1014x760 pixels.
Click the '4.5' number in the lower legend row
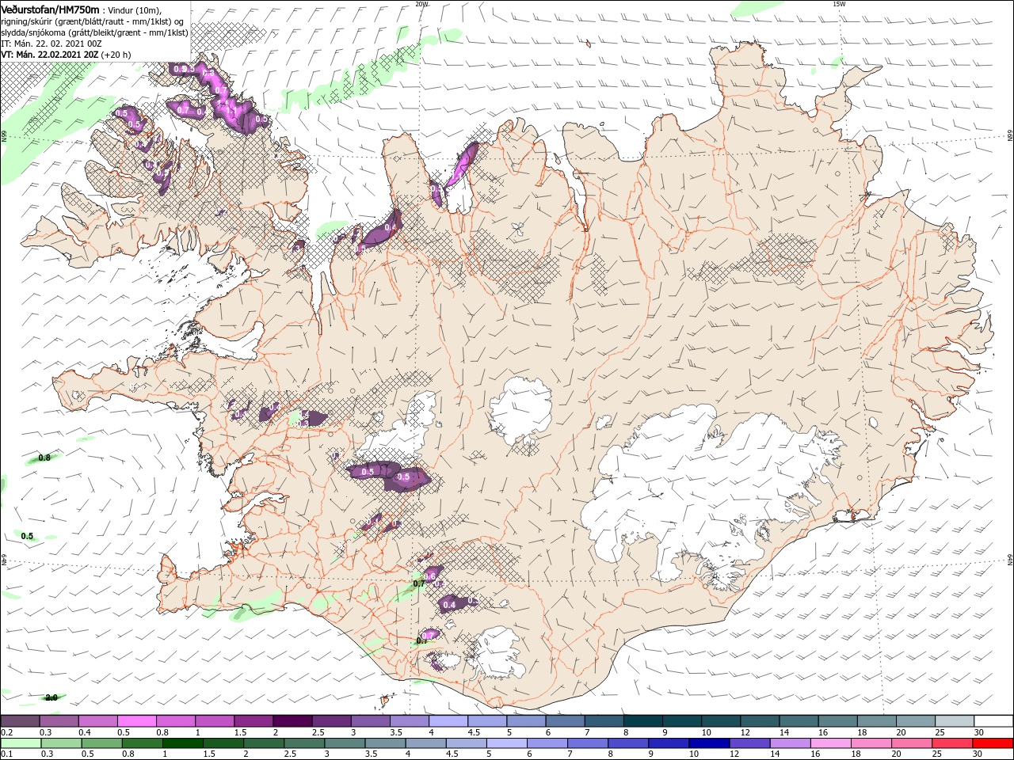click(x=452, y=754)
